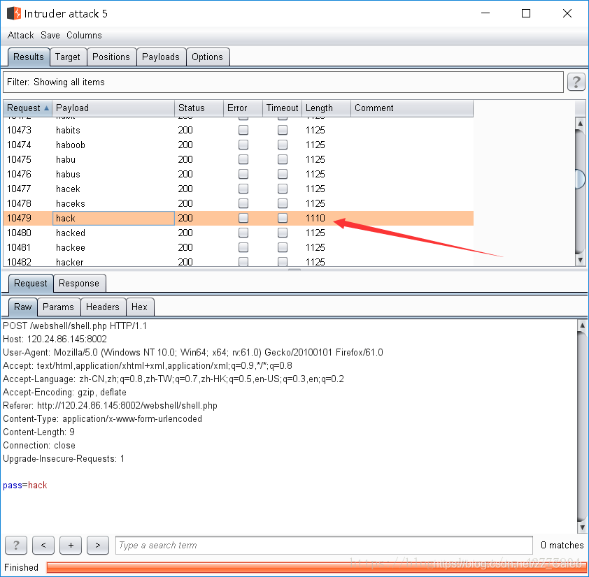Maximize the Intruder attack window
589x577 pixels.
click(526, 13)
